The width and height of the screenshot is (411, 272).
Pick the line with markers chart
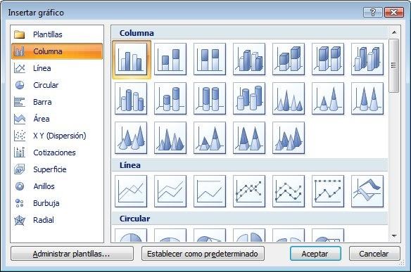coord(249,191)
